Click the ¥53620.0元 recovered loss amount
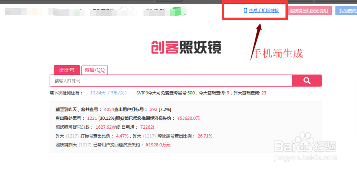Viewport: 357px width, 170px height. [x=188, y=118]
